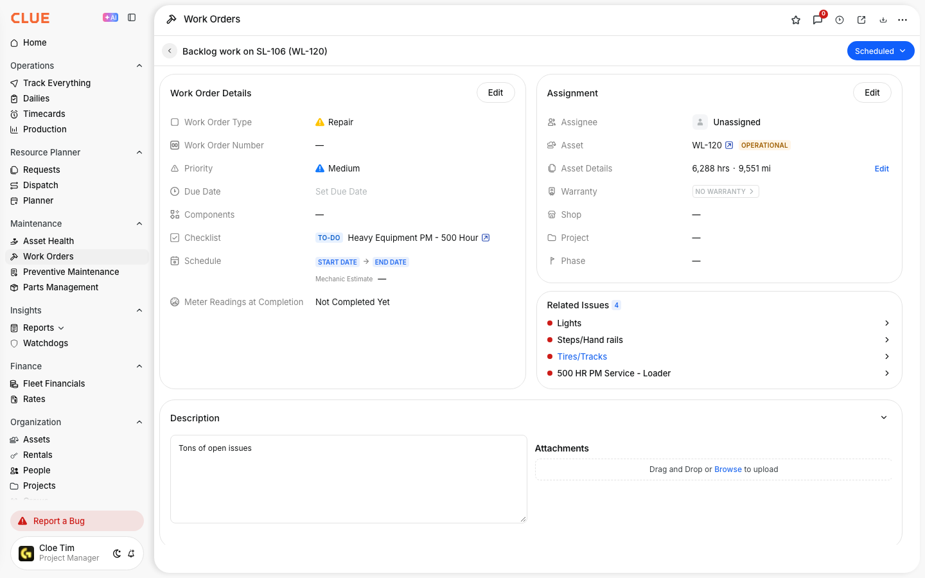Edit the Work Order Details card

495,92
